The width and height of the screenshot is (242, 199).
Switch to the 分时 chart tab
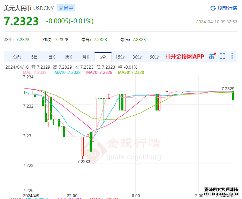(17, 57)
